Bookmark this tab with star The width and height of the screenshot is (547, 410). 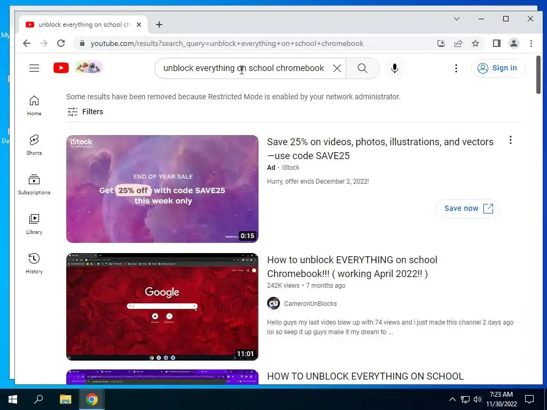(475, 43)
